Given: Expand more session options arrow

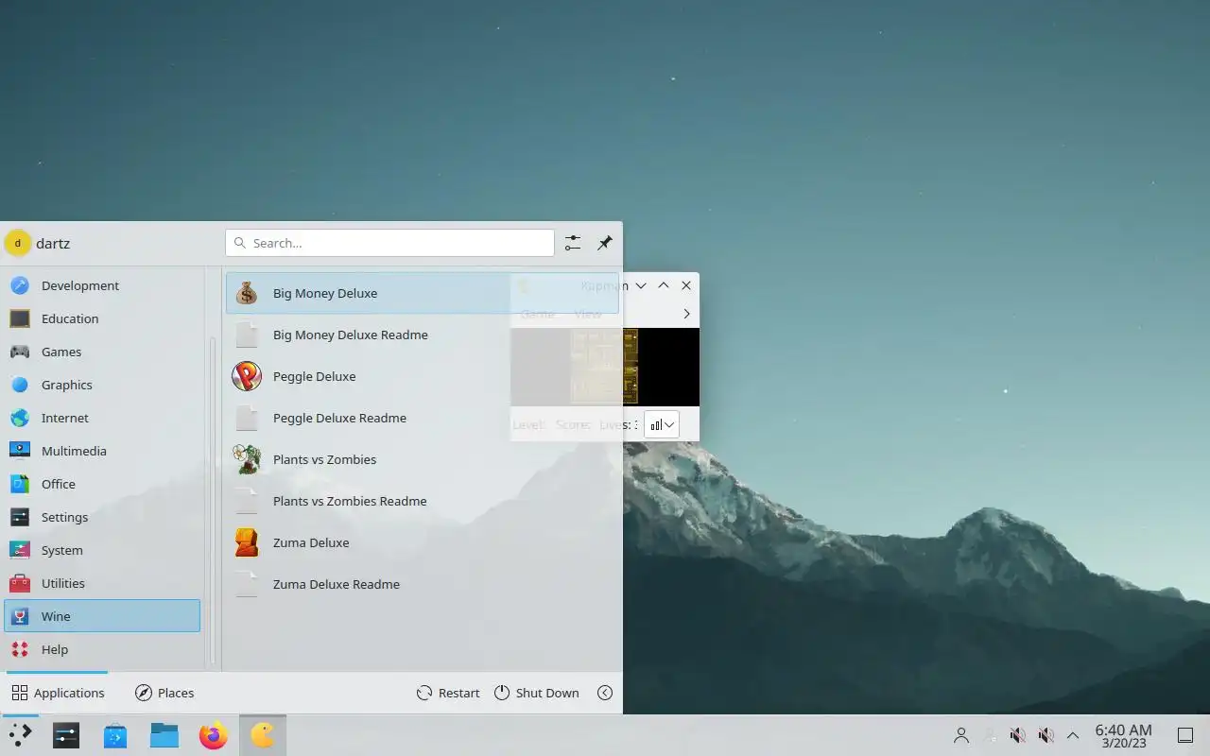Looking at the screenshot, I should pyautogui.click(x=605, y=693).
